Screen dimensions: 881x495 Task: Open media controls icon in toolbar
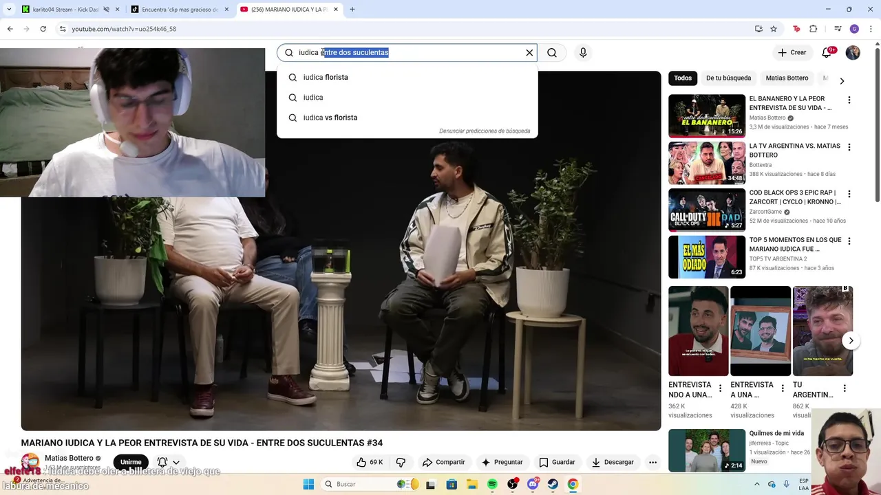tap(838, 29)
